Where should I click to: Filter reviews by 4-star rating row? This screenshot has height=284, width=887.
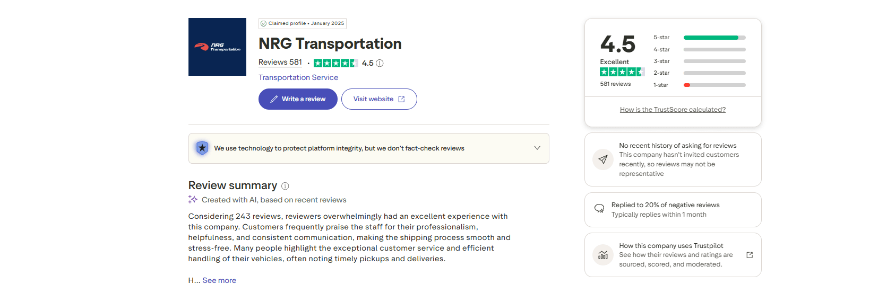pyautogui.click(x=699, y=49)
